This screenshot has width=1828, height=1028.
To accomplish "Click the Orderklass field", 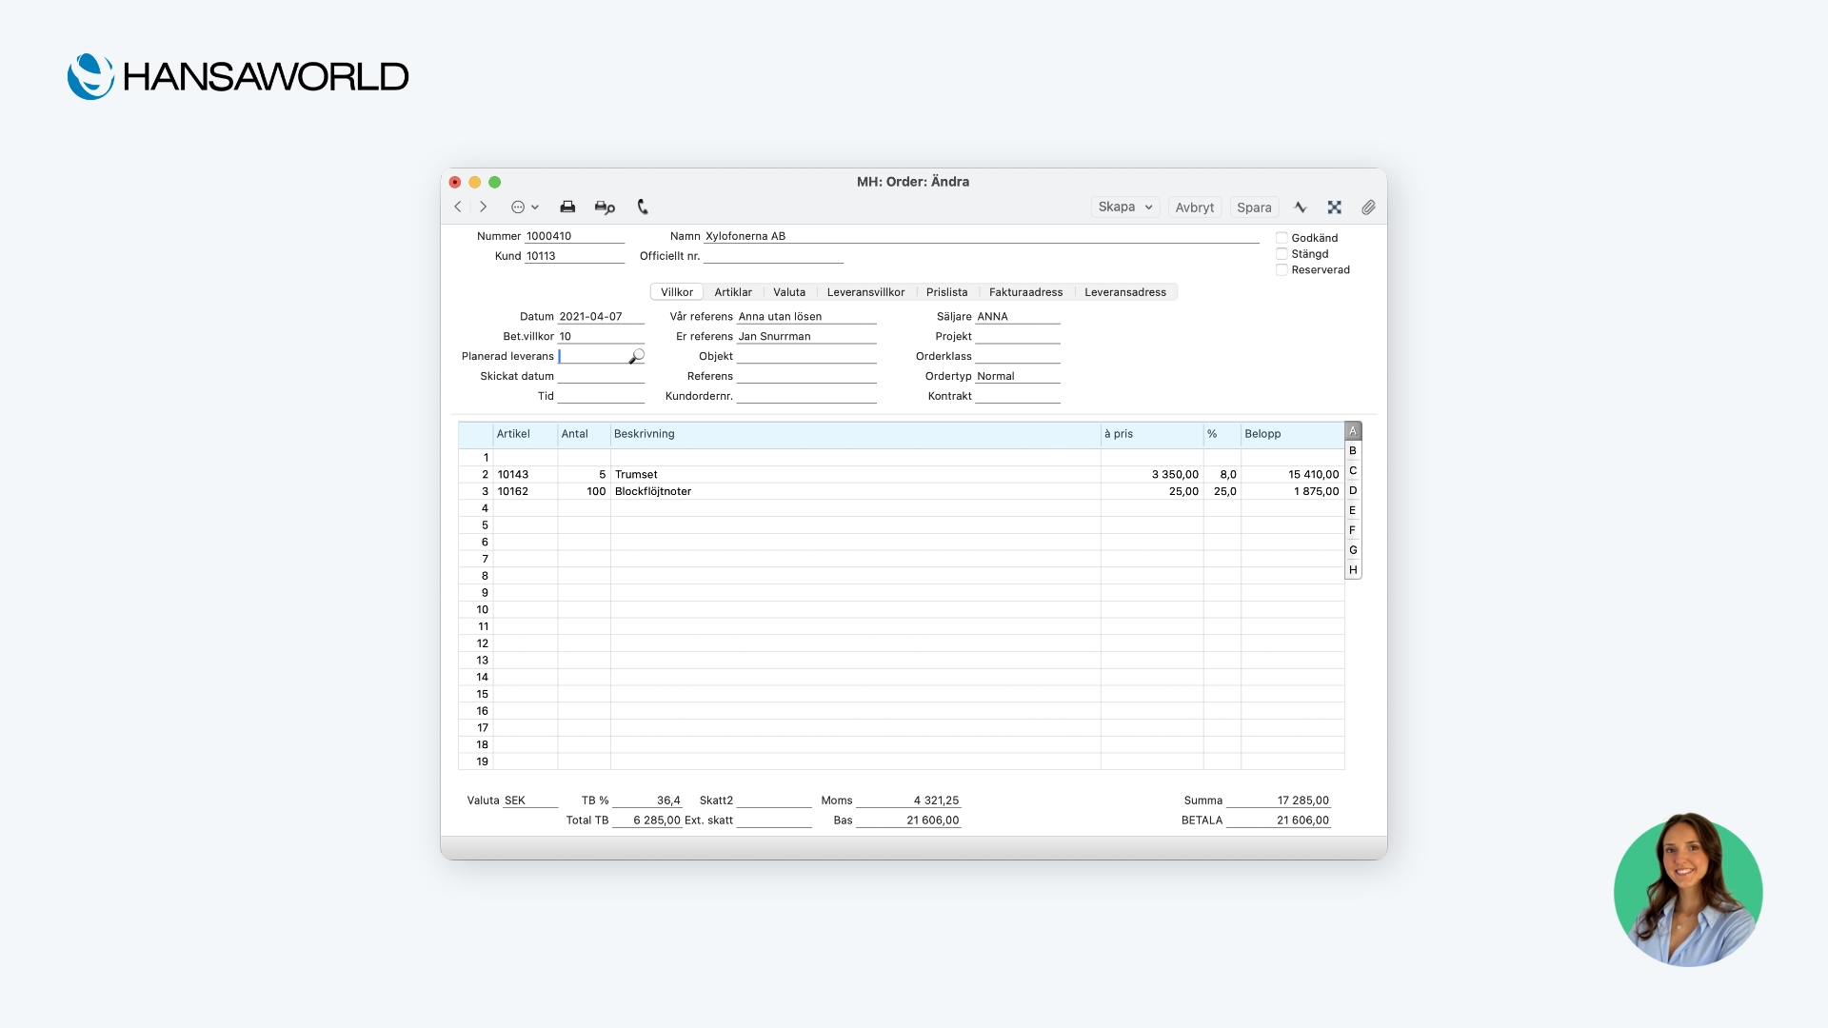I will pyautogui.click(x=1018, y=357).
